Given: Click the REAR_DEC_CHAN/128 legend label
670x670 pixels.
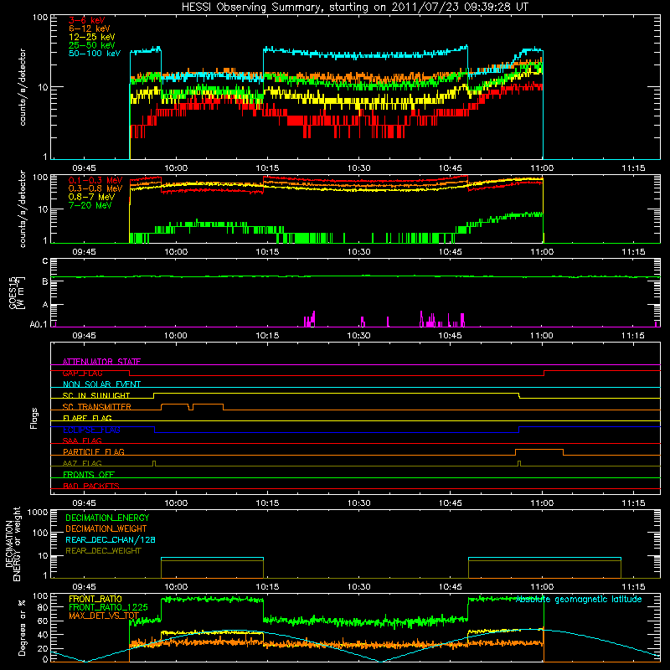Looking at the screenshot, I should tap(111, 540).
